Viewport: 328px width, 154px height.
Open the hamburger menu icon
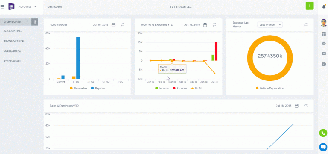[x=3, y=7]
